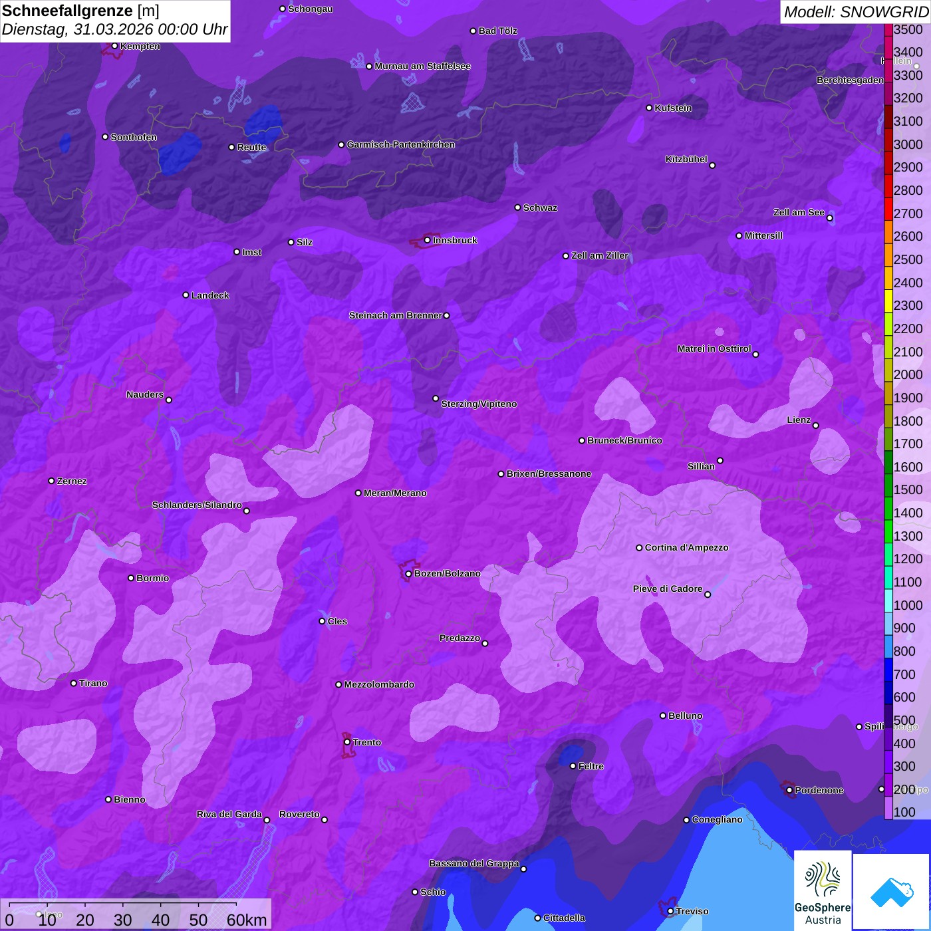The width and height of the screenshot is (931, 931).
Task: Select the 'Mezzolombardo' label
Action: coord(379,684)
